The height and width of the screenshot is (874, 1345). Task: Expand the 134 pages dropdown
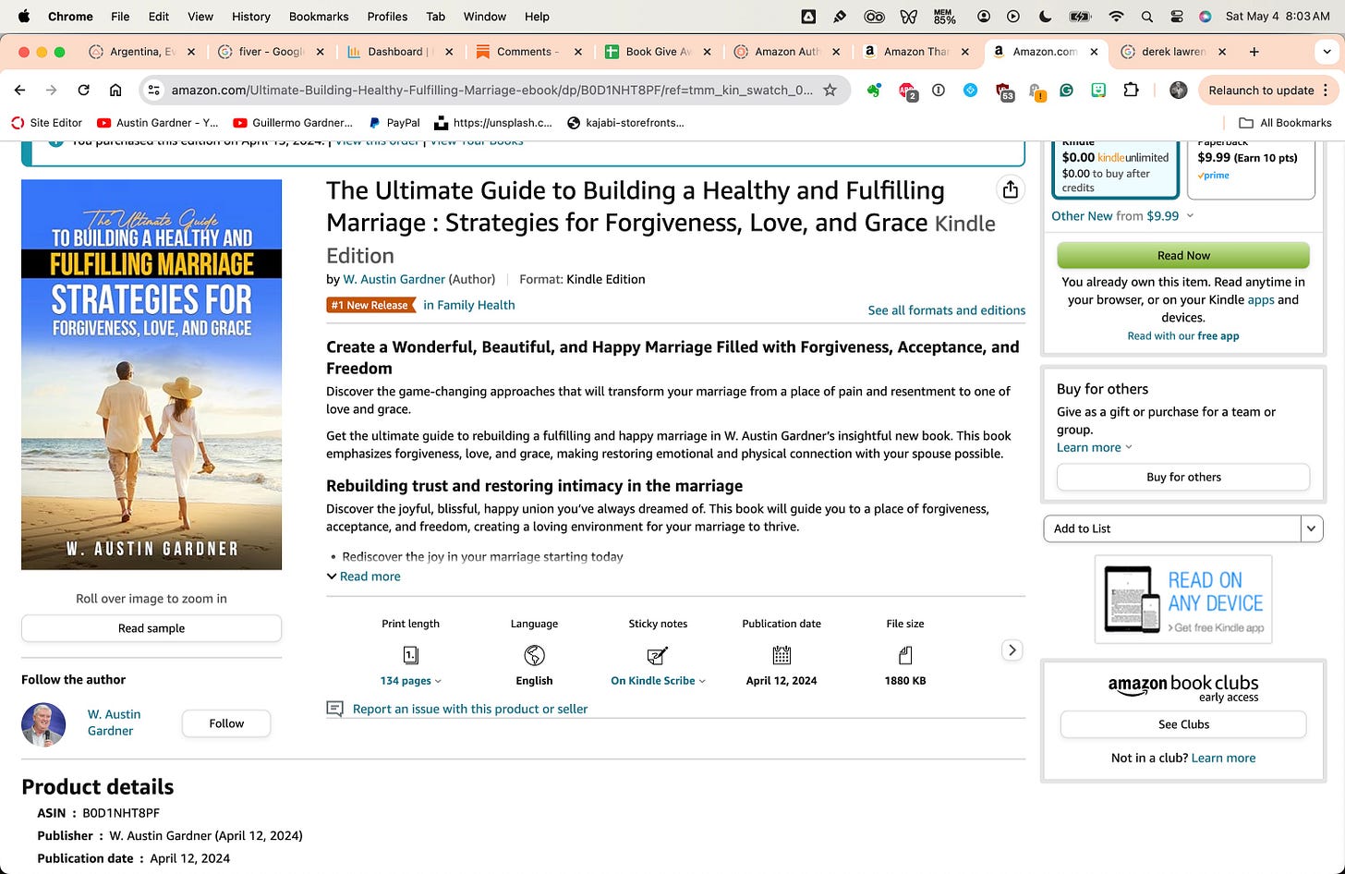coord(410,680)
